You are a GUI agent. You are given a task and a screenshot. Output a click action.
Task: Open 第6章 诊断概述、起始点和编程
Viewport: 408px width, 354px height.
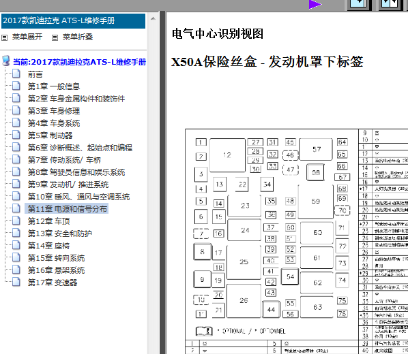coord(80,148)
